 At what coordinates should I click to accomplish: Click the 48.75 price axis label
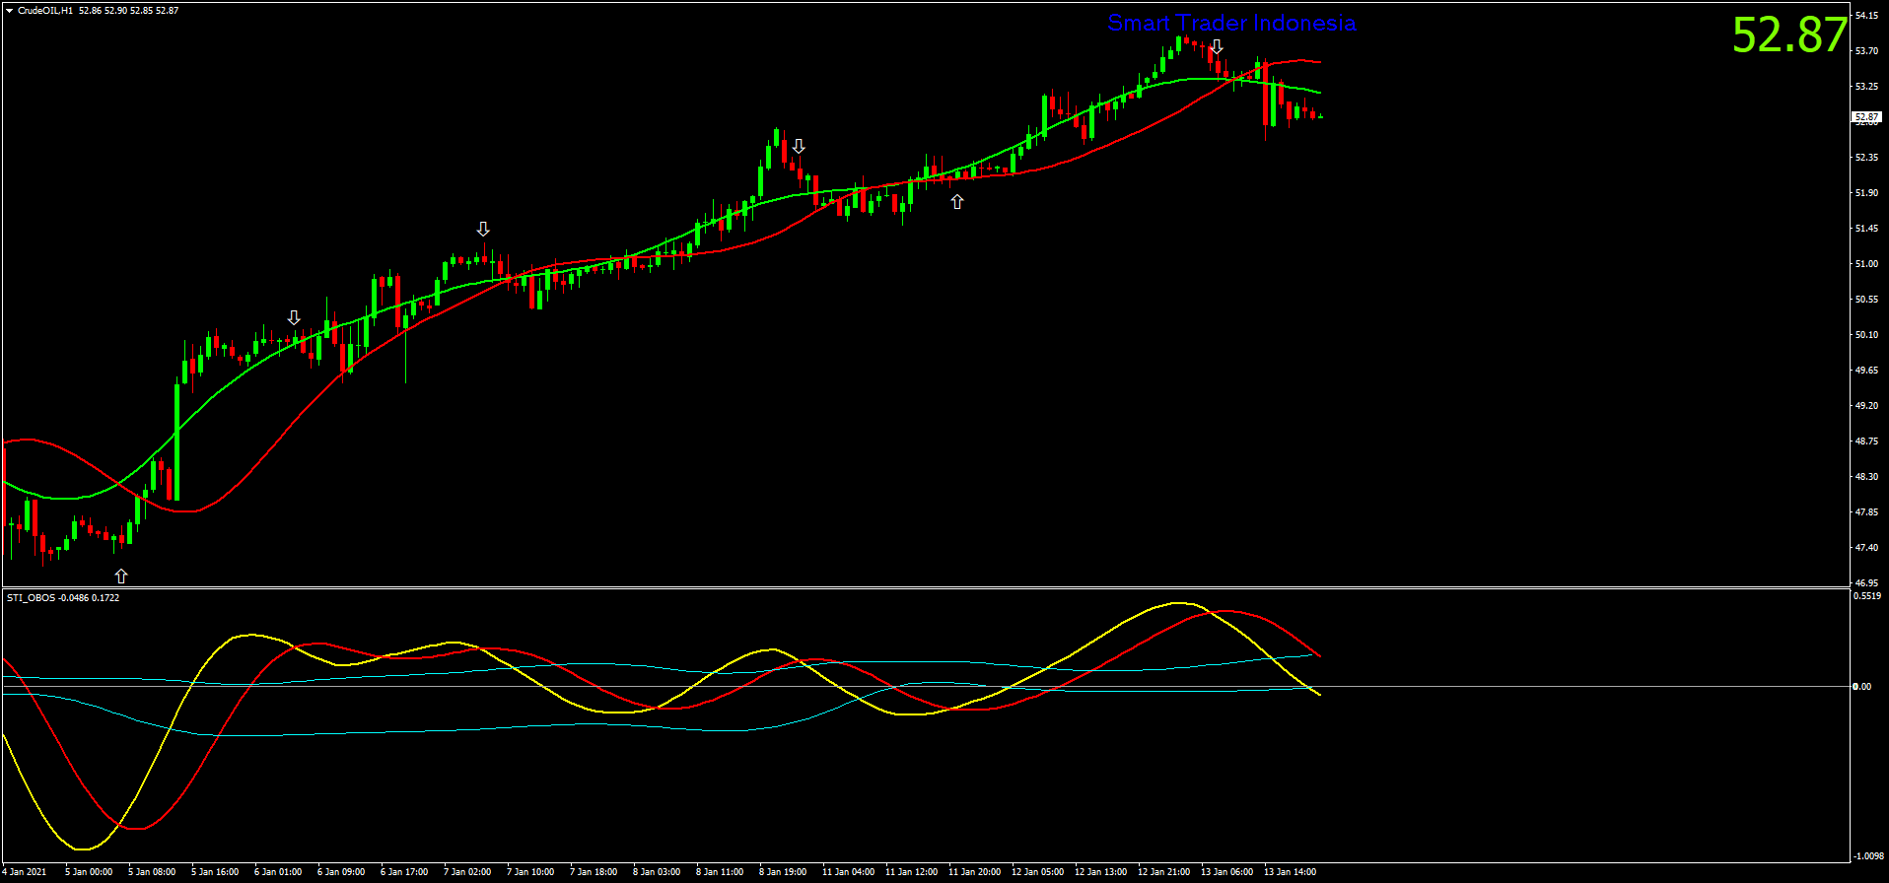coord(1866,441)
